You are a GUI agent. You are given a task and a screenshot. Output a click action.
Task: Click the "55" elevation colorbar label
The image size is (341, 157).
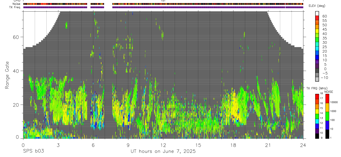[x=324, y=21]
